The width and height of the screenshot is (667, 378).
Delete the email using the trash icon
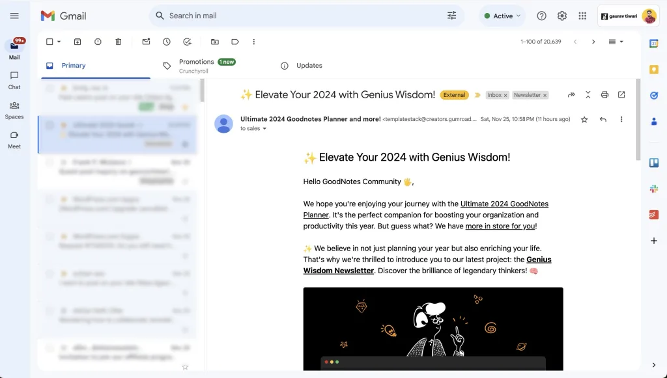(118, 42)
